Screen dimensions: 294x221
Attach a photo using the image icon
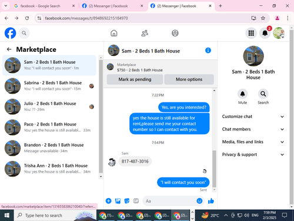pyautogui.click(x=118, y=201)
